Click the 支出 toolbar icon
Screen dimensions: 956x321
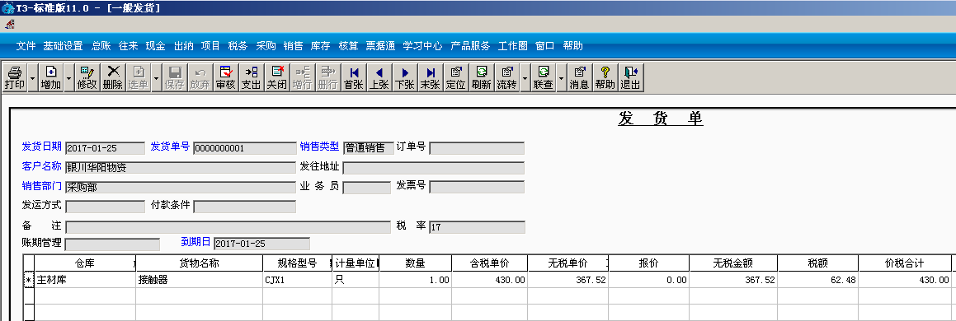[252, 78]
